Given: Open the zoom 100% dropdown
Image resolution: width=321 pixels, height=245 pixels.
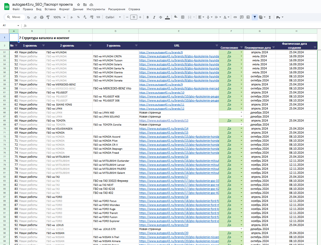Looking at the screenshot, I should pyautogui.click(x=59, y=17).
